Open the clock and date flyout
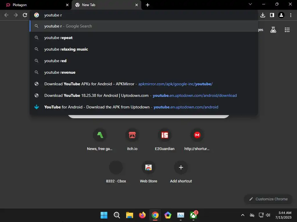 coord(283,215)
